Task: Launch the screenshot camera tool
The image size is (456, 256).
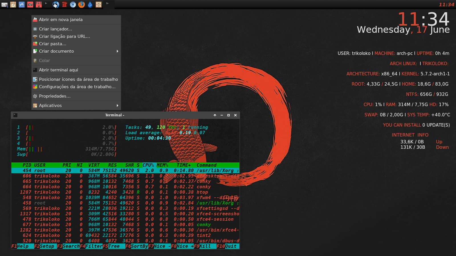Action: [30, 5]
